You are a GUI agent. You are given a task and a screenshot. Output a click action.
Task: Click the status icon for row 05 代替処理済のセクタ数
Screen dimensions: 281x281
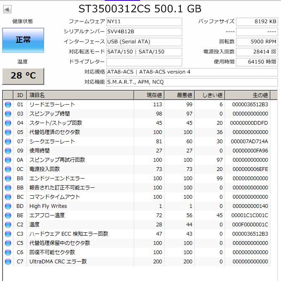click(x=8, y=132)
